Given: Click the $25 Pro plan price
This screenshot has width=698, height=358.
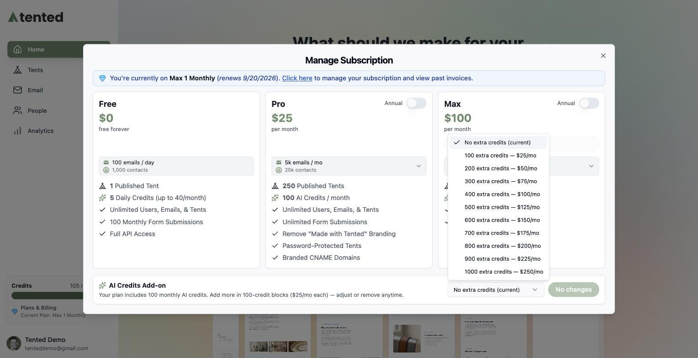Looking at the screenshot, I should [x=282, y=118].
